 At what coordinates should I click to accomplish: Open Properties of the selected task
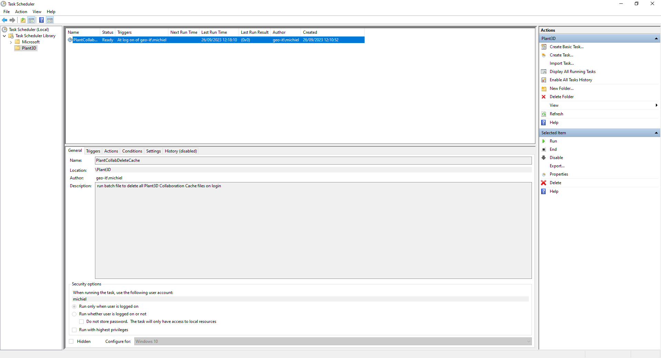point(559,174)
